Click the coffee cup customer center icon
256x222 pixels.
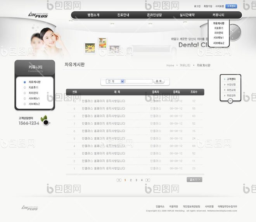click(46, 121)
